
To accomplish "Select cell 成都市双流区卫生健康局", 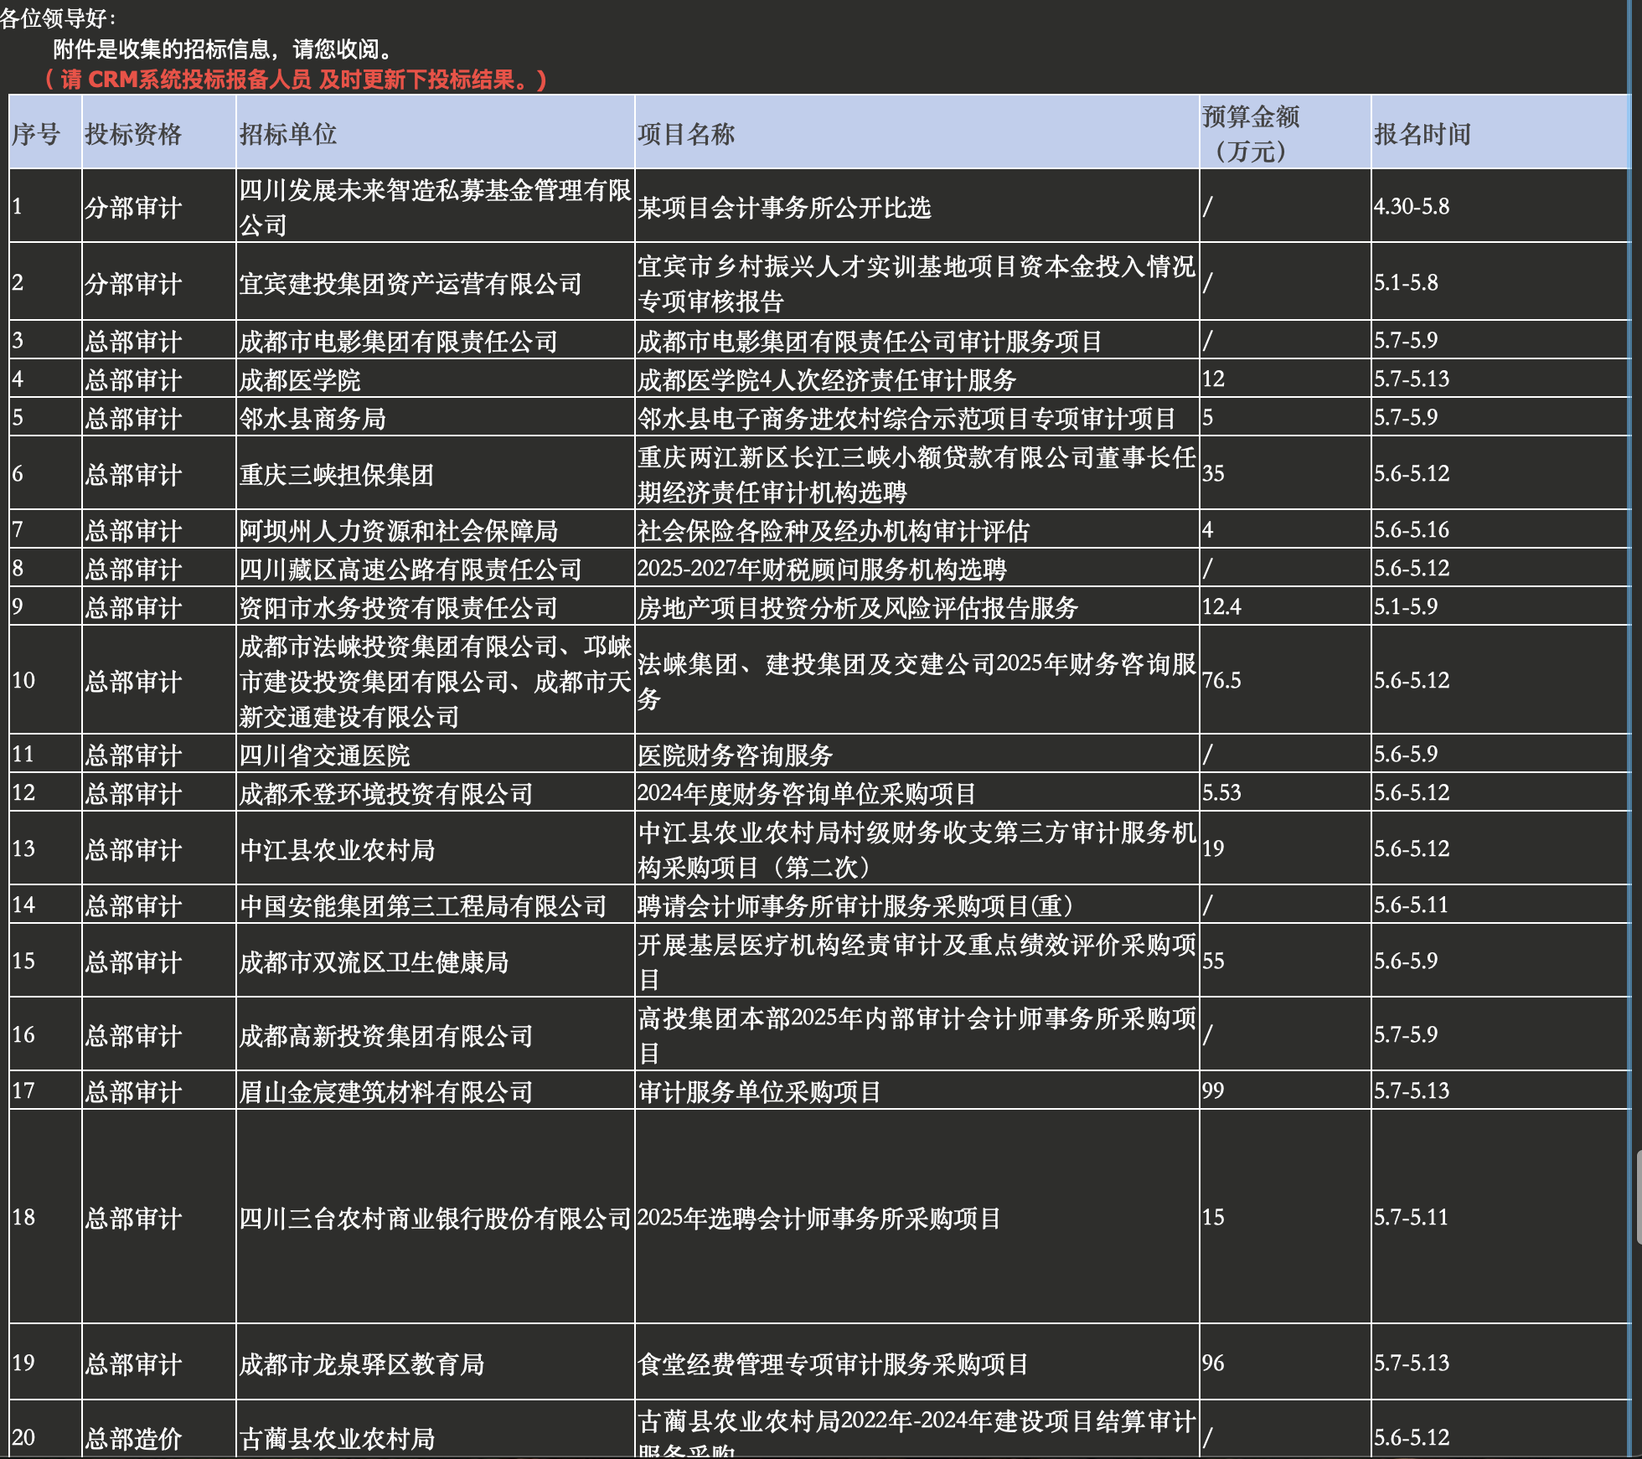I will click(x=436, y=961).
